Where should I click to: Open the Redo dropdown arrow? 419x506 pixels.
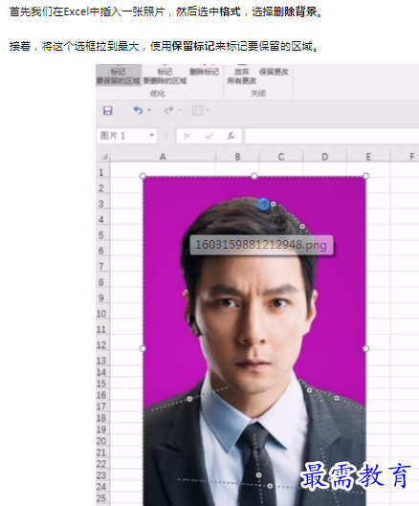(180, 110)
